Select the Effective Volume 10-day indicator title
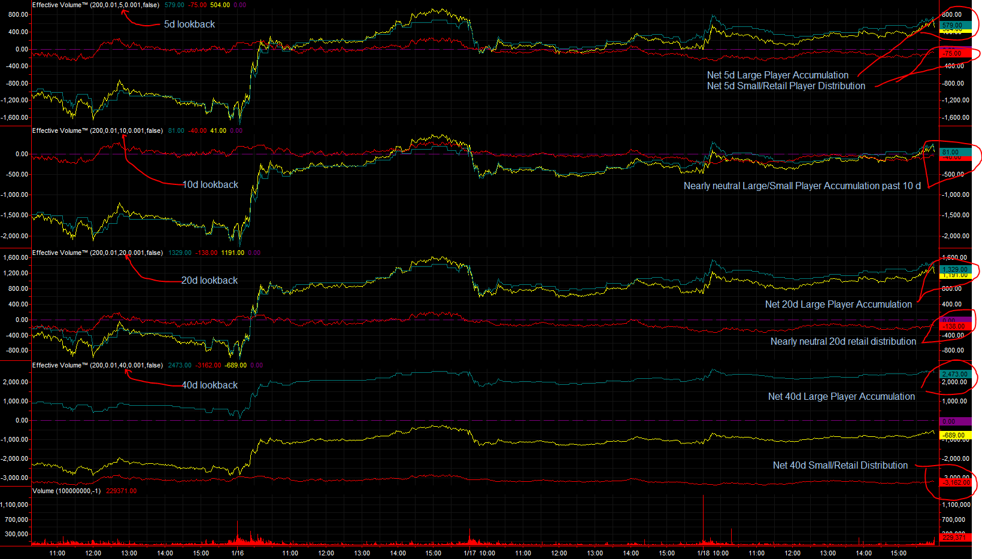This screenshot has height=559, width=982. point(97,130)
